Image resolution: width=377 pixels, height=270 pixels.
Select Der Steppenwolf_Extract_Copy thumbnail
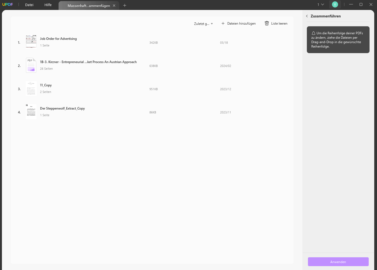pyautogui.click(x=31, y=112)
